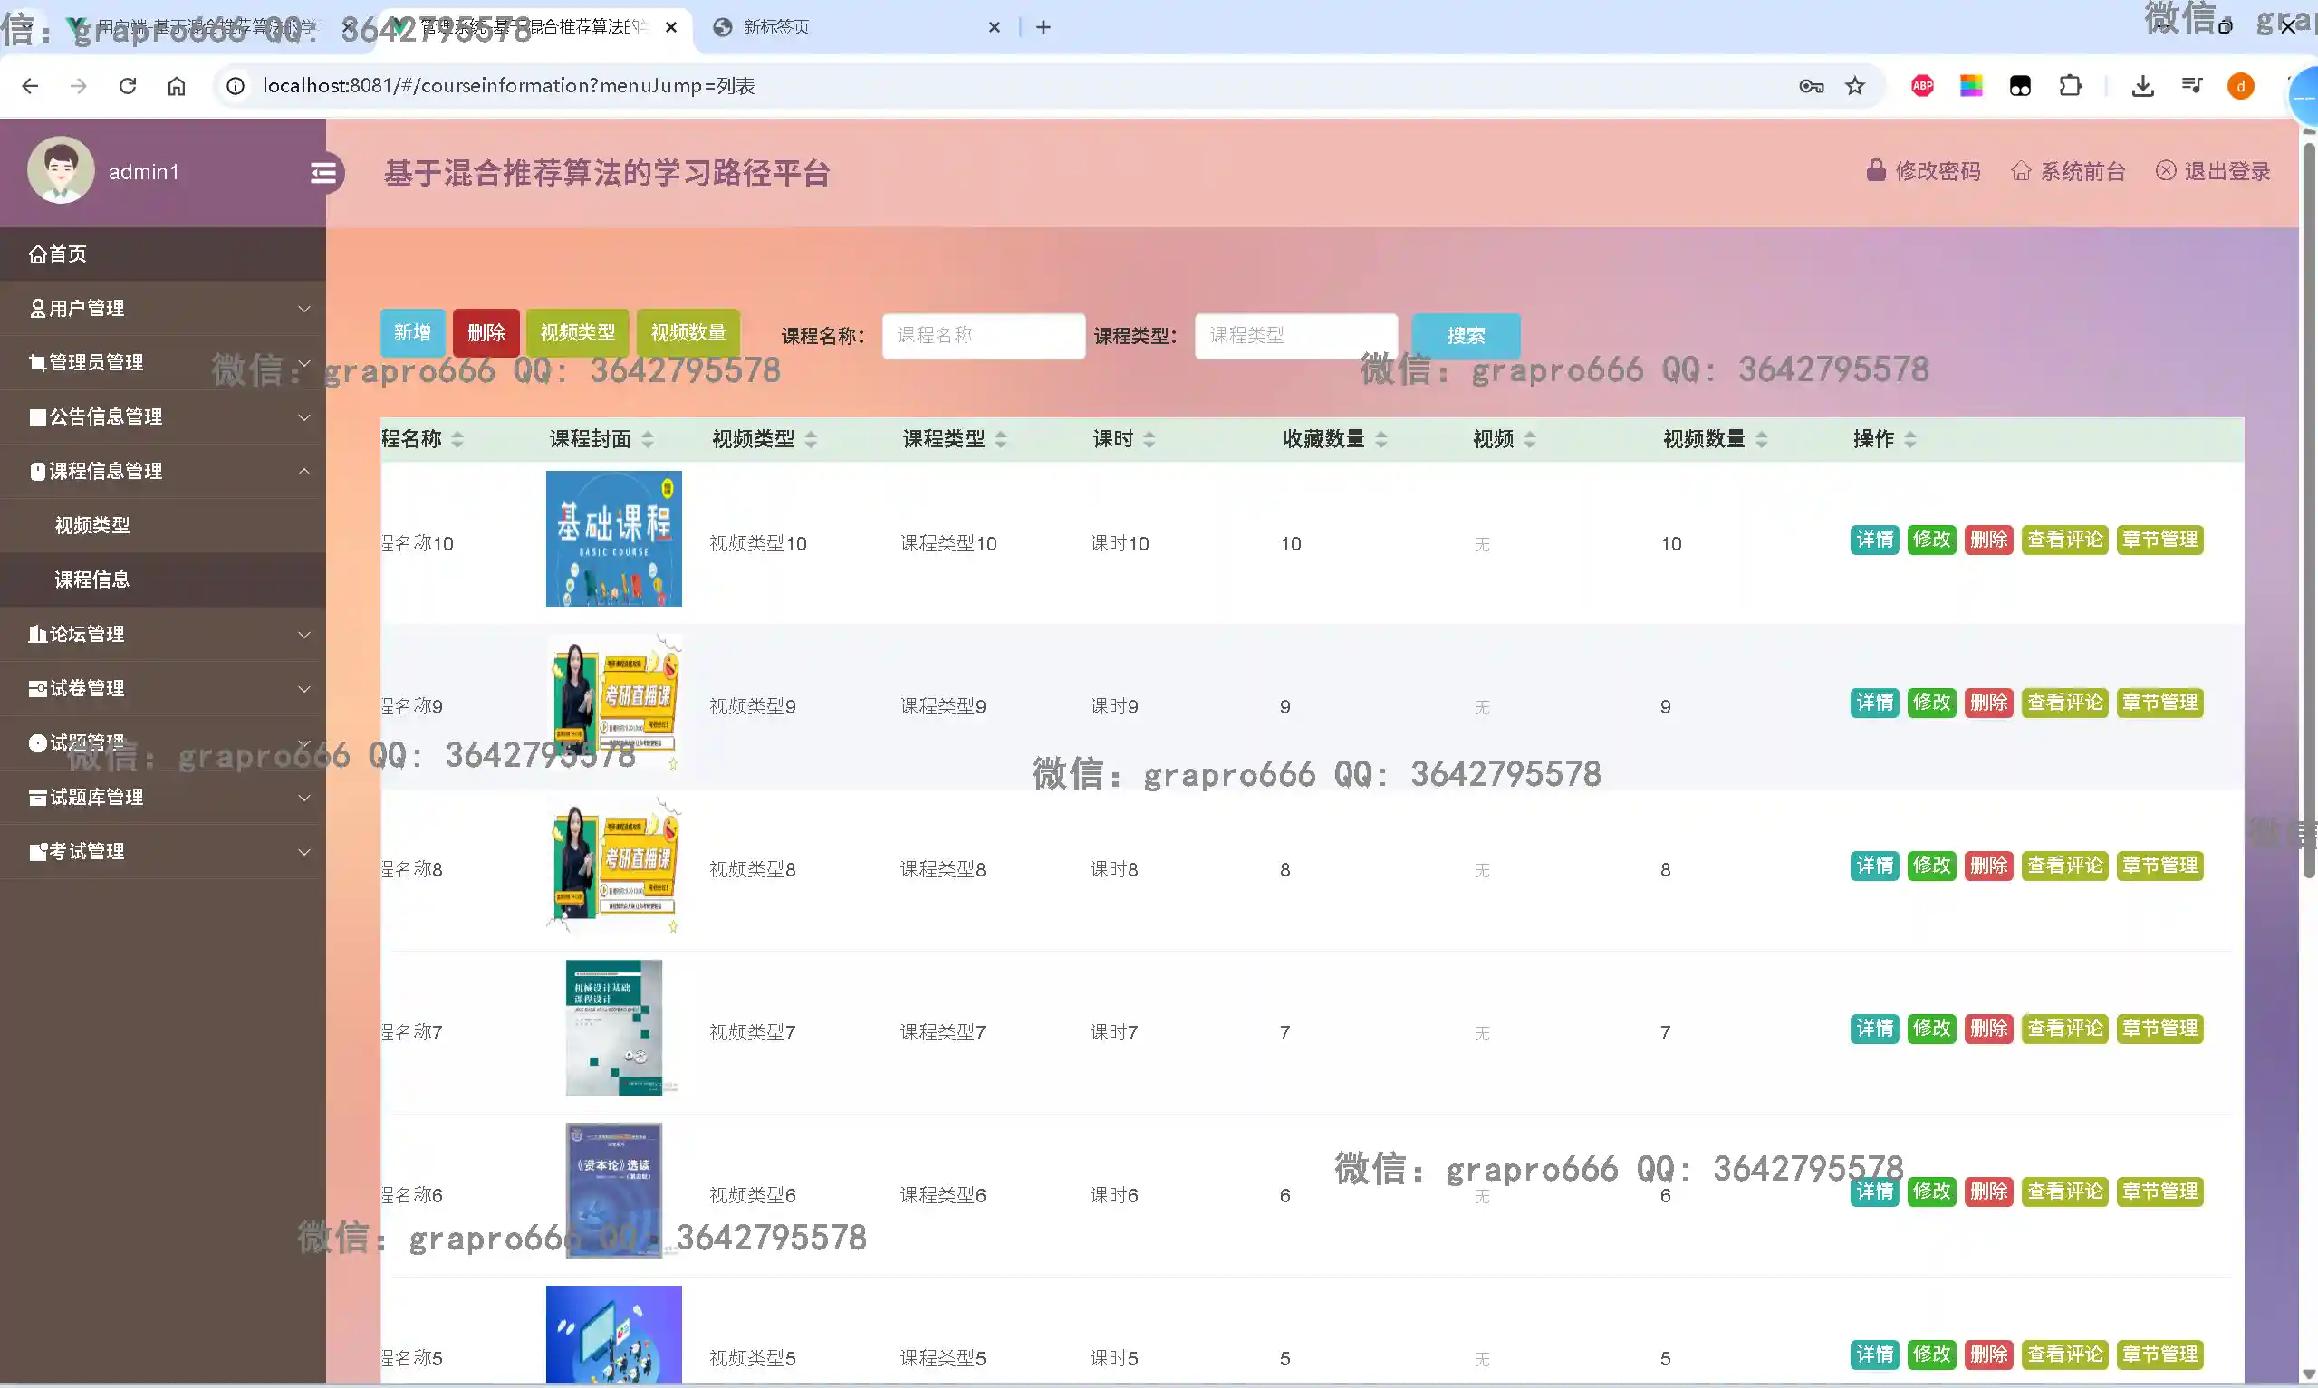
Task: Click the blue 新增 button
Action: tap(412, 334)
